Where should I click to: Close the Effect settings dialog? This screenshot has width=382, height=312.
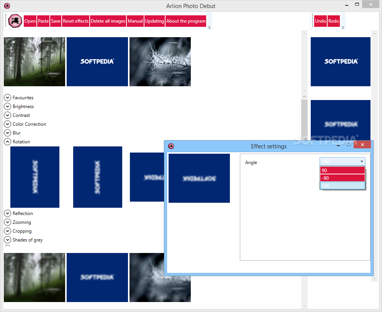[x=362, y=145]
